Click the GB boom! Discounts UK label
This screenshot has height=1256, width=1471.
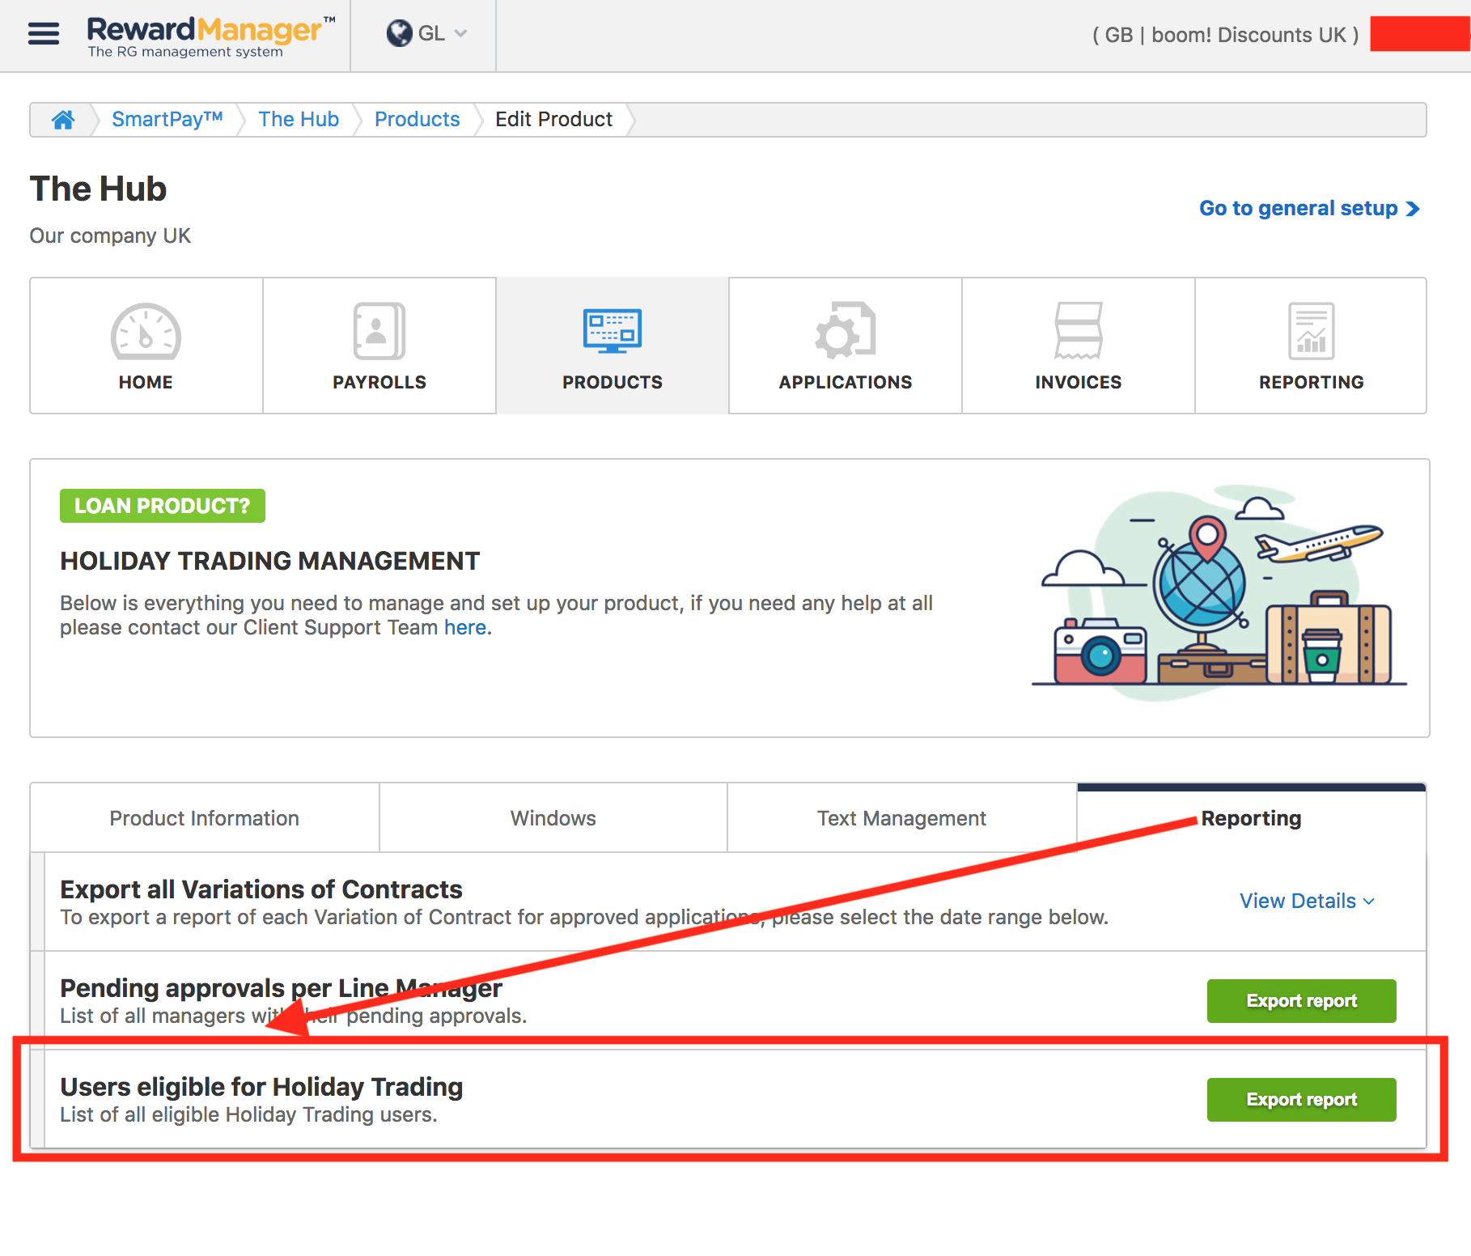coord(1226,35)
